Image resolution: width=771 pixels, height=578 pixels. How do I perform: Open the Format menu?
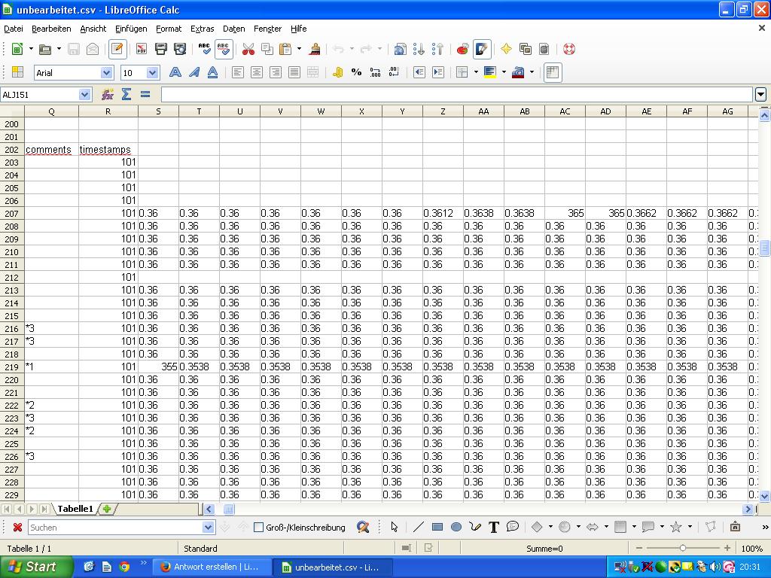pos(169,29)
